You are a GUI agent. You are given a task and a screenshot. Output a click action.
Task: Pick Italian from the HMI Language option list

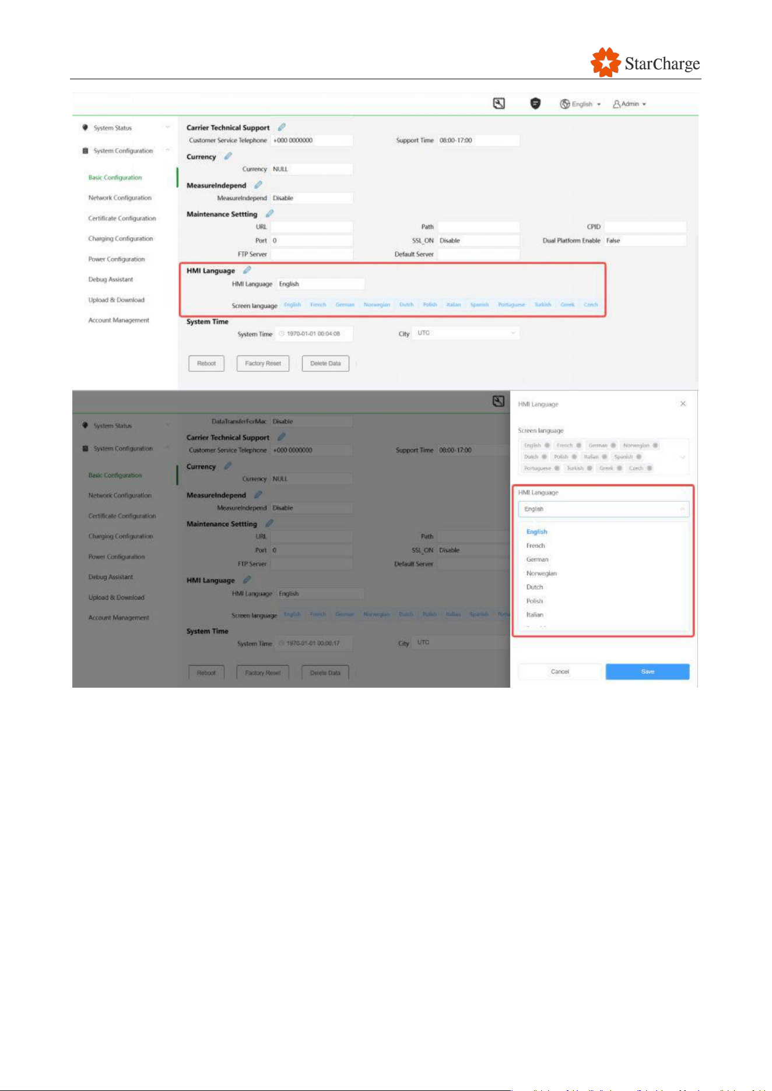(535, 615)
